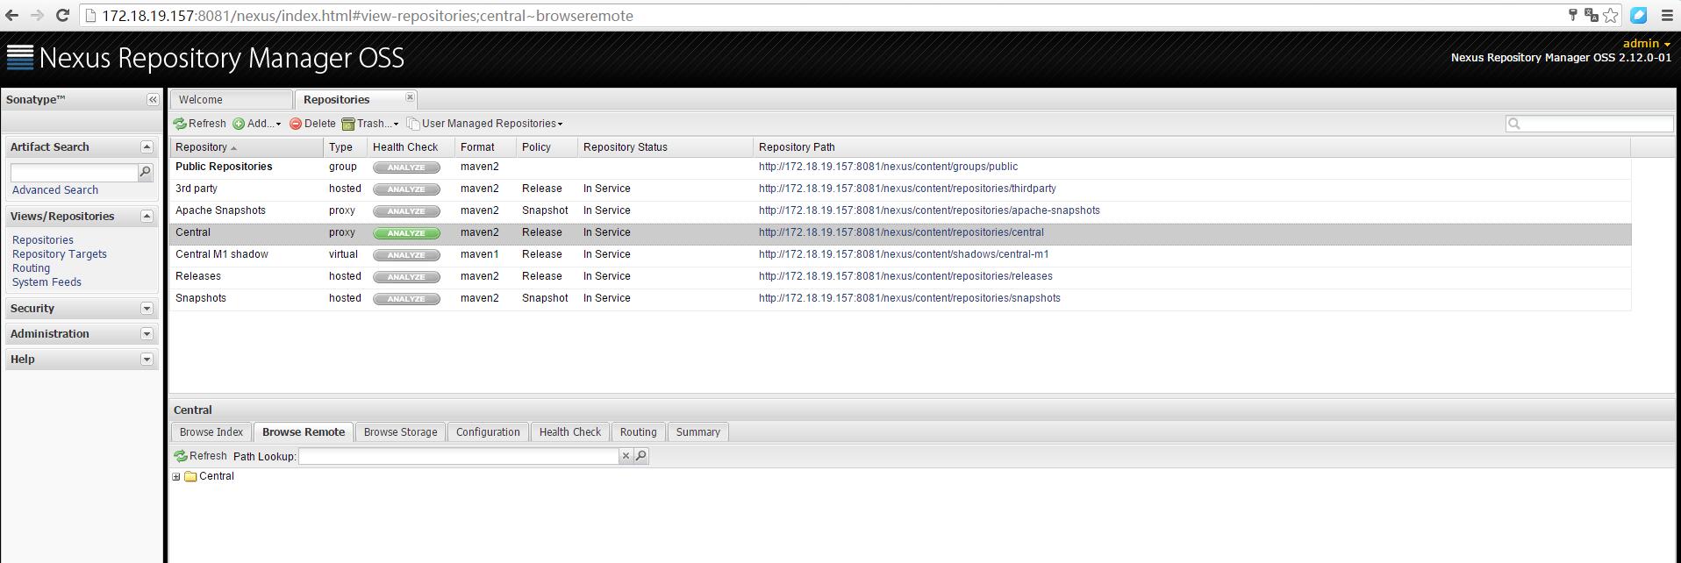Viewport: 1681px width, 563px height.
Task: Open the shadows/central-m1 repository URL
Action: coord(904,254)
